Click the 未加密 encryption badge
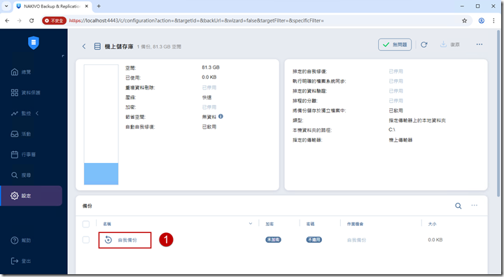 pos(273,240)
